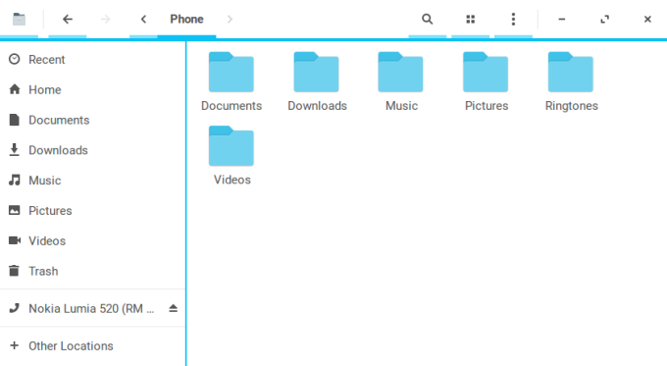Click the next path chevron after Phone

tap(230, 20)
